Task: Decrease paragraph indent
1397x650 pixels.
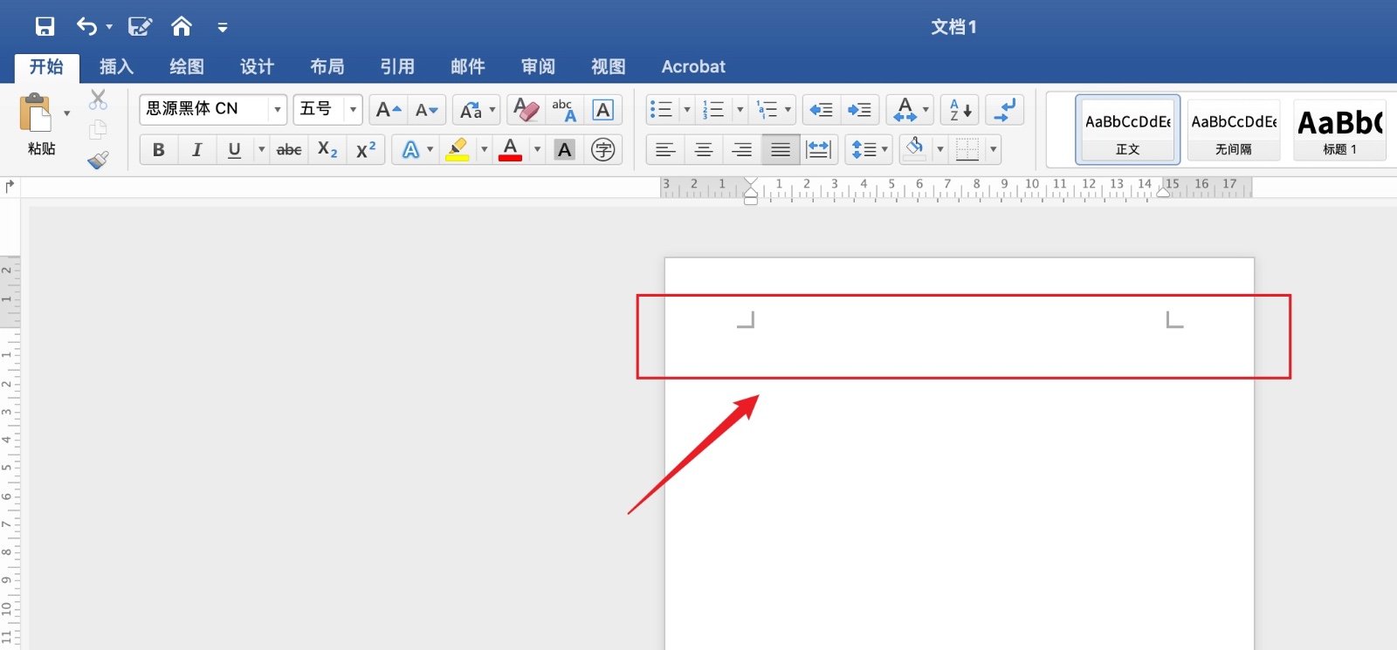Action: click(821, 110)
